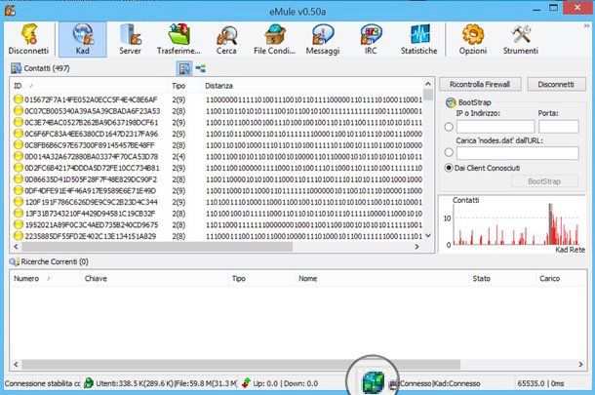Select contact 0D014A32A672880BA03374F70CA53D78

(x=218, y=156)
